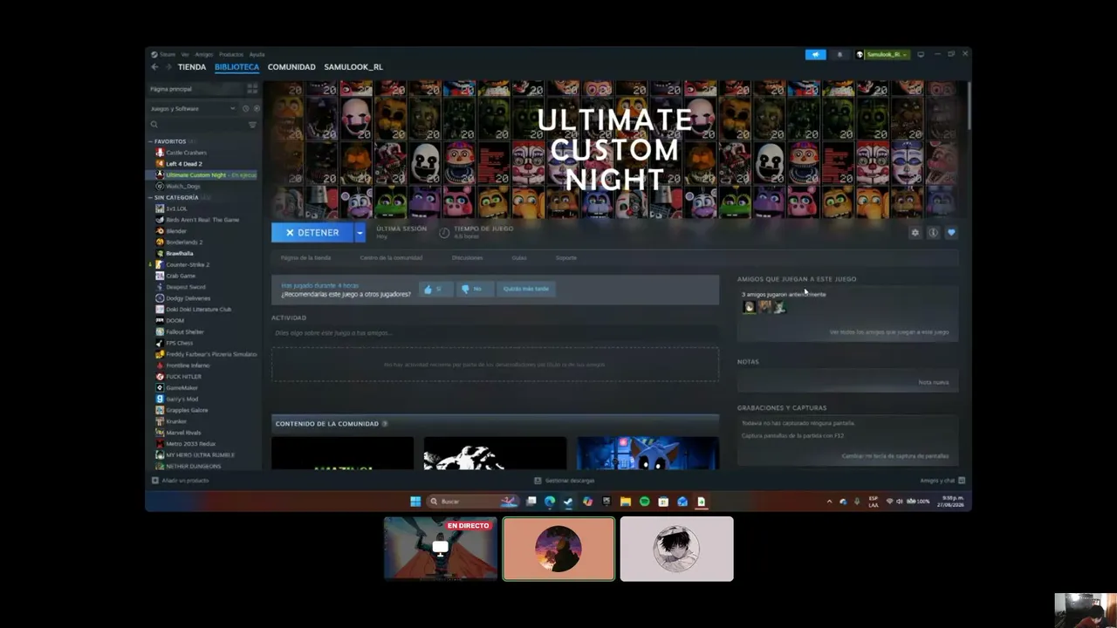Select Doki Doki Literature Club entry
This screenshot has width=1117, height=628.
(x=199, y=310)
